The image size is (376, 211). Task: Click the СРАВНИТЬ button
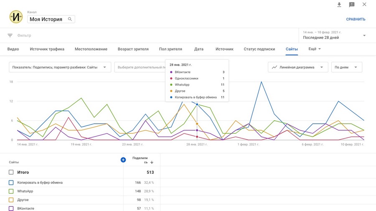click(356, 19)
